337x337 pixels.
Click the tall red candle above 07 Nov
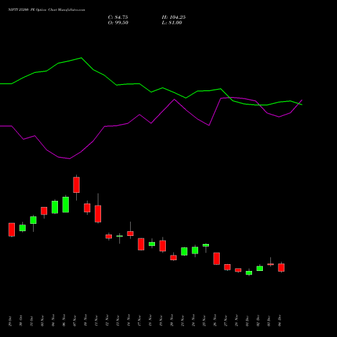click(x=76, y=185)
